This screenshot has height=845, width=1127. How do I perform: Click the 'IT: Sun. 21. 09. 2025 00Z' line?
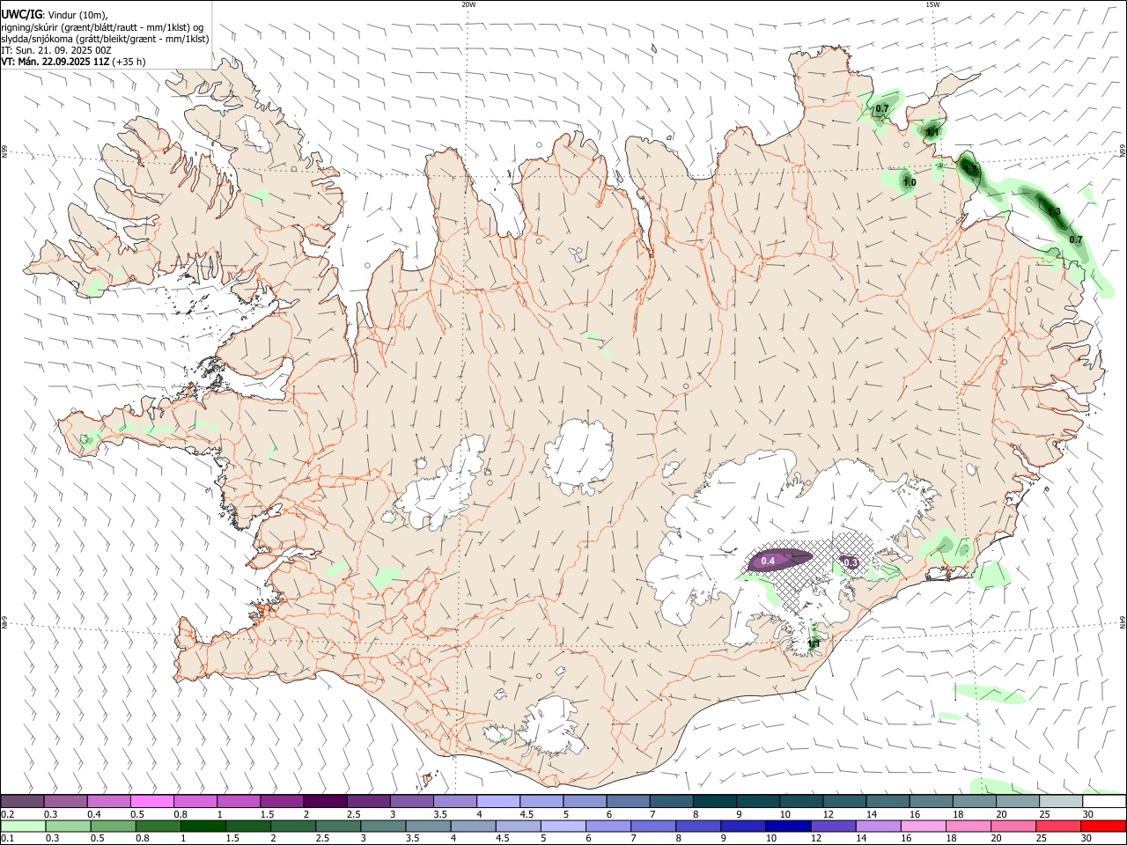click(x=56, y=50)
